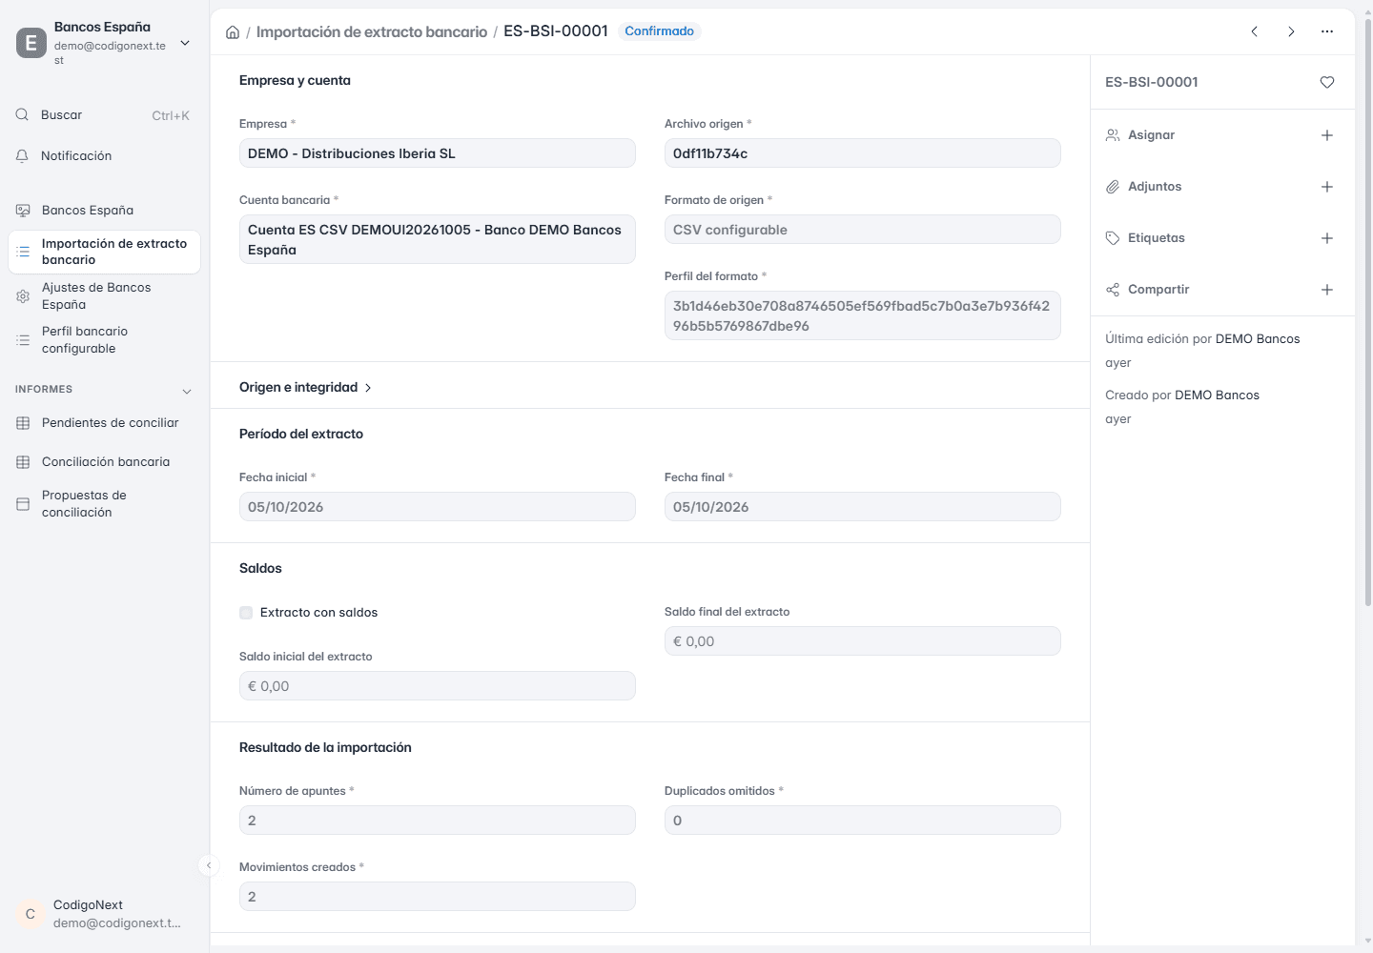Open Propuestas de conciliación report
Viewport: 1373px width, 953px height.
(105, 504)
